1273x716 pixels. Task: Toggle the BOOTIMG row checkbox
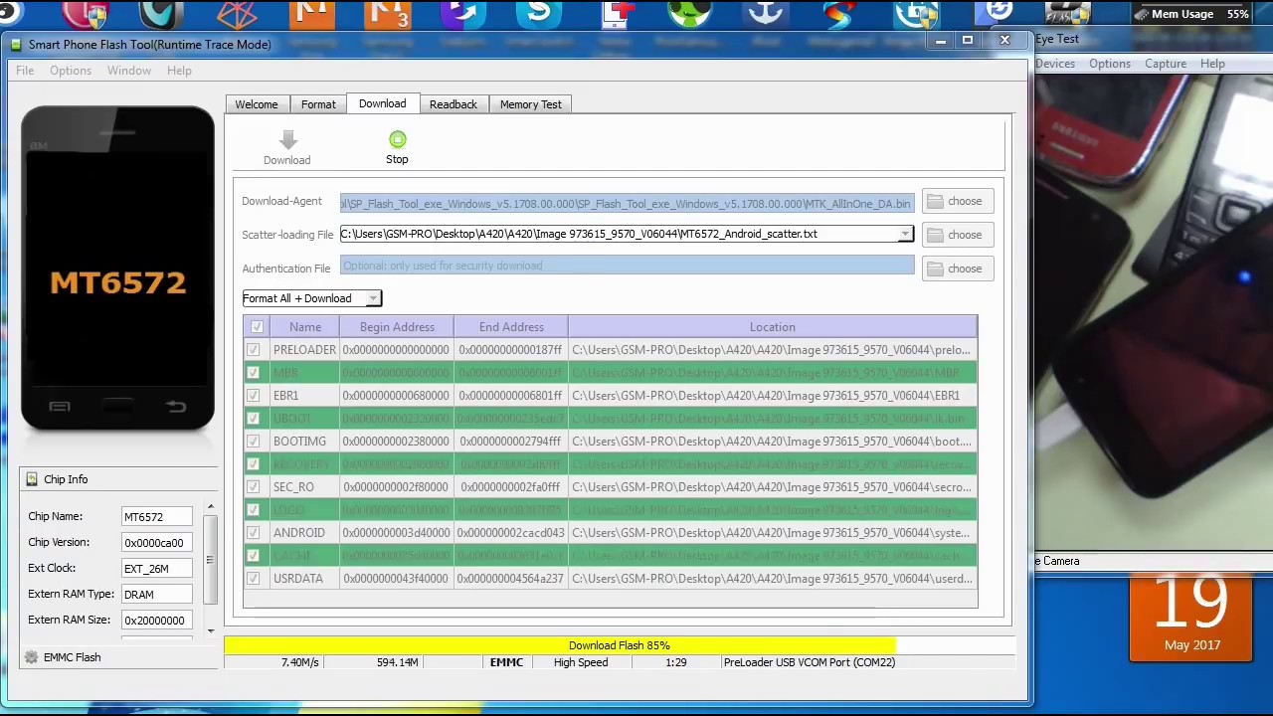(254, 442)
